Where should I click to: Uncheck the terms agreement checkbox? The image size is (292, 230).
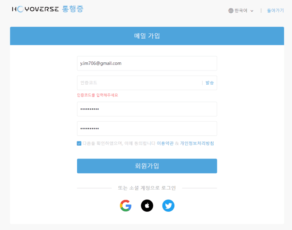79,143
